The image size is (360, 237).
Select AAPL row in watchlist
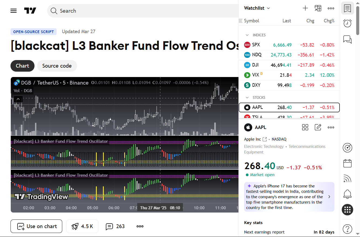tap(289, 107)
